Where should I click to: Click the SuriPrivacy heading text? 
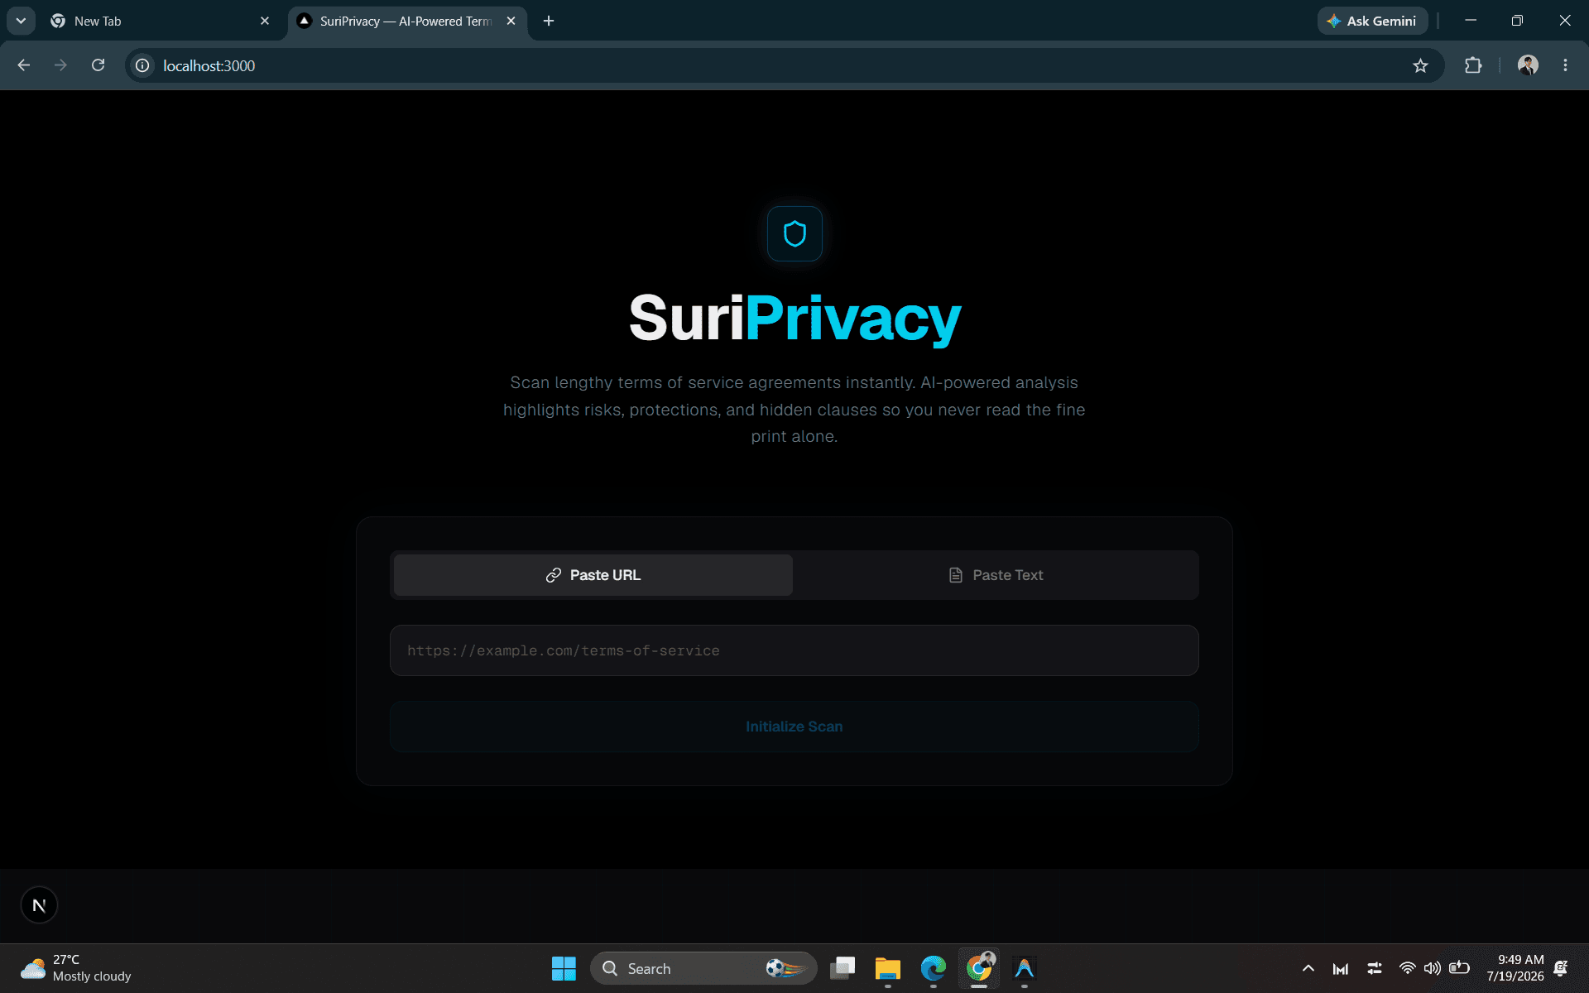pyautogui.click(x=794, y=318)
